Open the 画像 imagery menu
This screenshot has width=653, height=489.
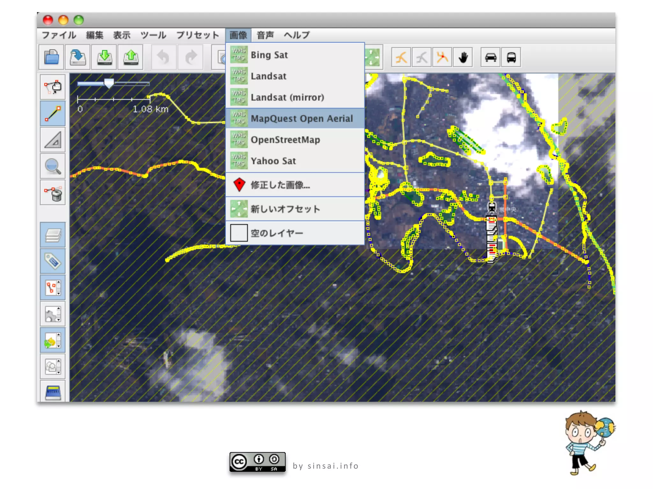[238, 35]
